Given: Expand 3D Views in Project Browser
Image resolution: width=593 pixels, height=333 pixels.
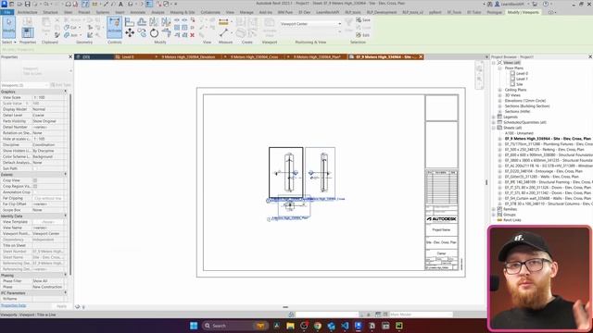Looking at the screenshot, I should pyautogui.click(x=499, y=95).
